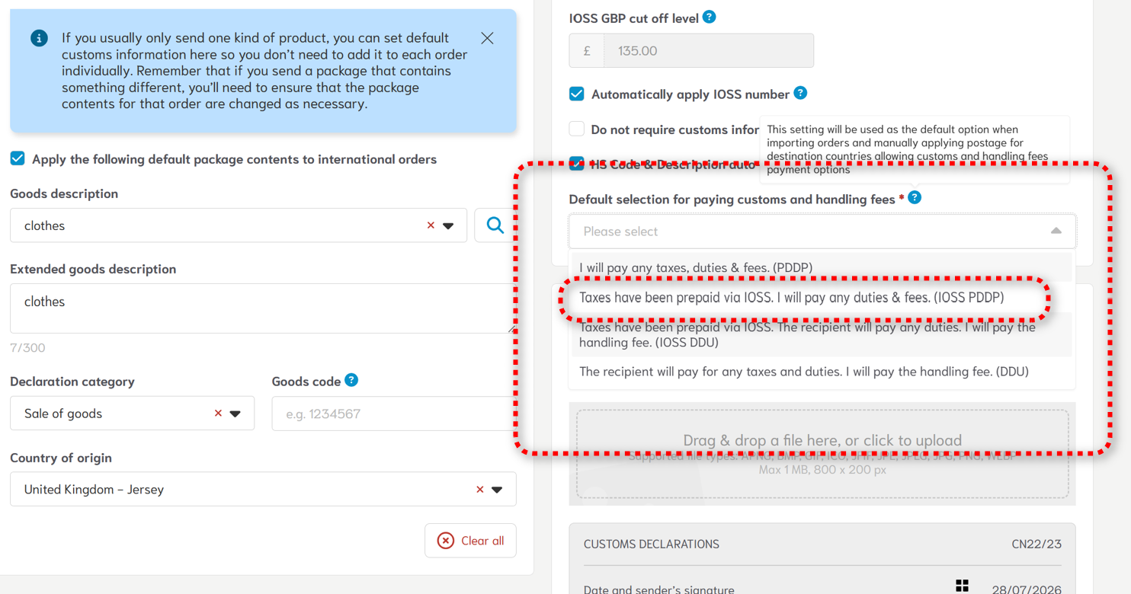Click the Clear all button
This screenshot has width=1131, height=594.
tap(470, 541)
